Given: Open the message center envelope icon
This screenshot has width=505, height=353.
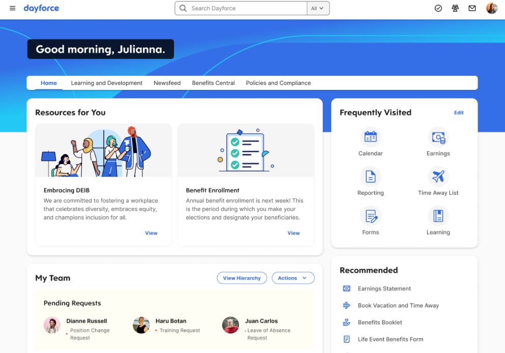Looking at the screenshot, I should pos(471,8).
